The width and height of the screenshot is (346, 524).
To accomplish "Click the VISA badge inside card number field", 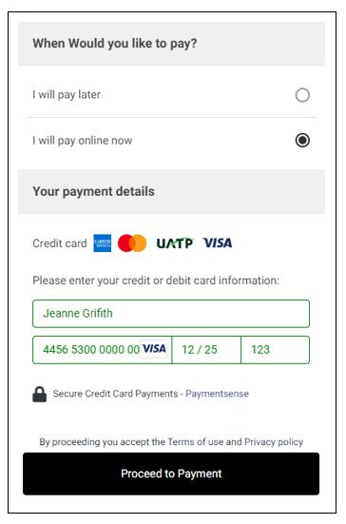I will pos(154,349).
